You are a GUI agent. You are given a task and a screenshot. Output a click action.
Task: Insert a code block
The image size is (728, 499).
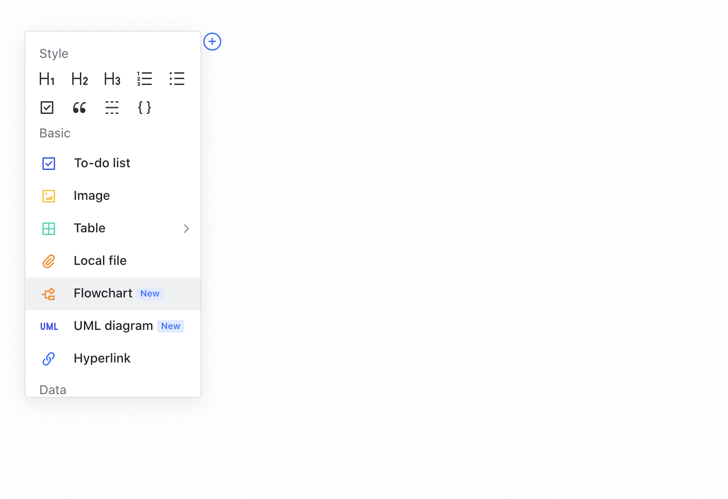tap(145, 108)
